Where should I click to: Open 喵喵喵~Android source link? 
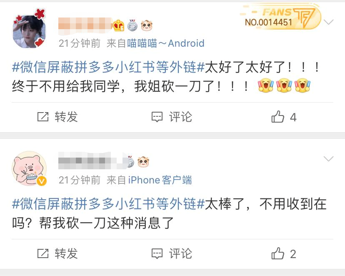click(166, 43)
